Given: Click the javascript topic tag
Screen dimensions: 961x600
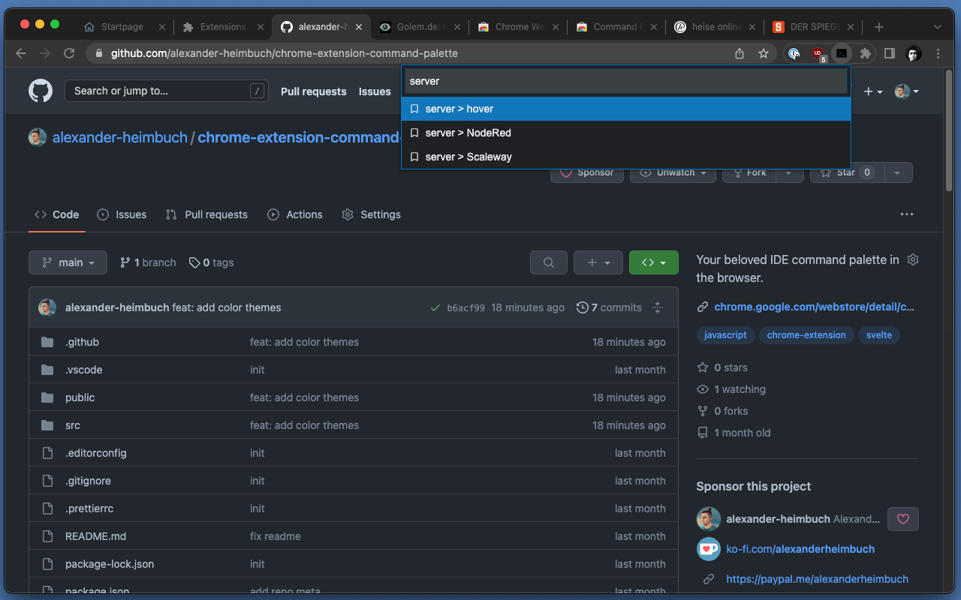Looking at the screenshot, I should (725, 335).
